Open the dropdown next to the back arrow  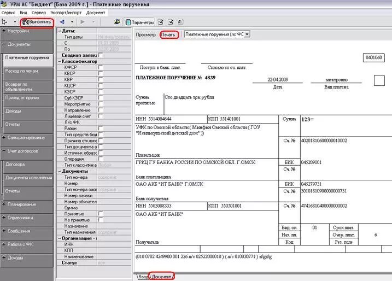[x=72, y=22]
